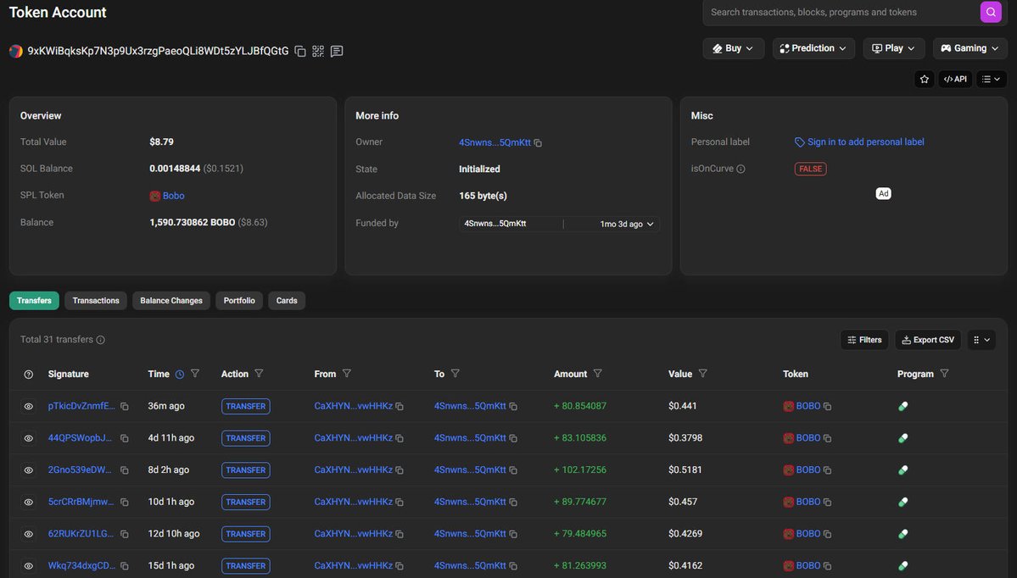Copy signature pTkicDvZnmfE...
The width and height of the screenshot is (1017, 578).
click(125, 406)
